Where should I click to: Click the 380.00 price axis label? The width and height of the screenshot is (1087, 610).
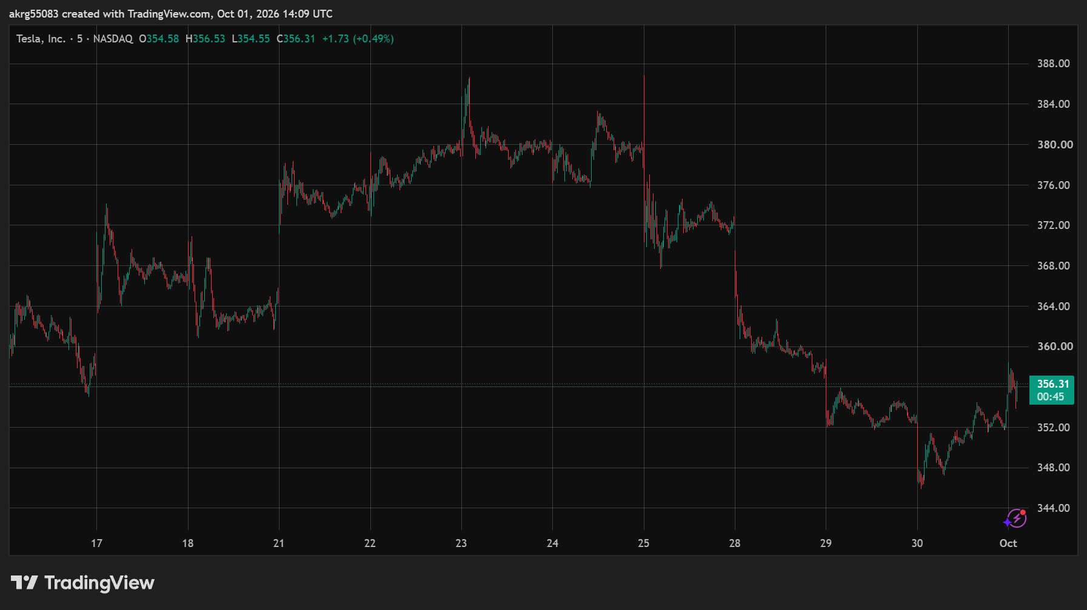click(1055, 145)
